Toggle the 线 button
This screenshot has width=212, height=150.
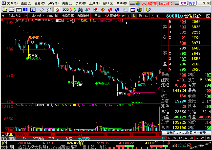140,16
